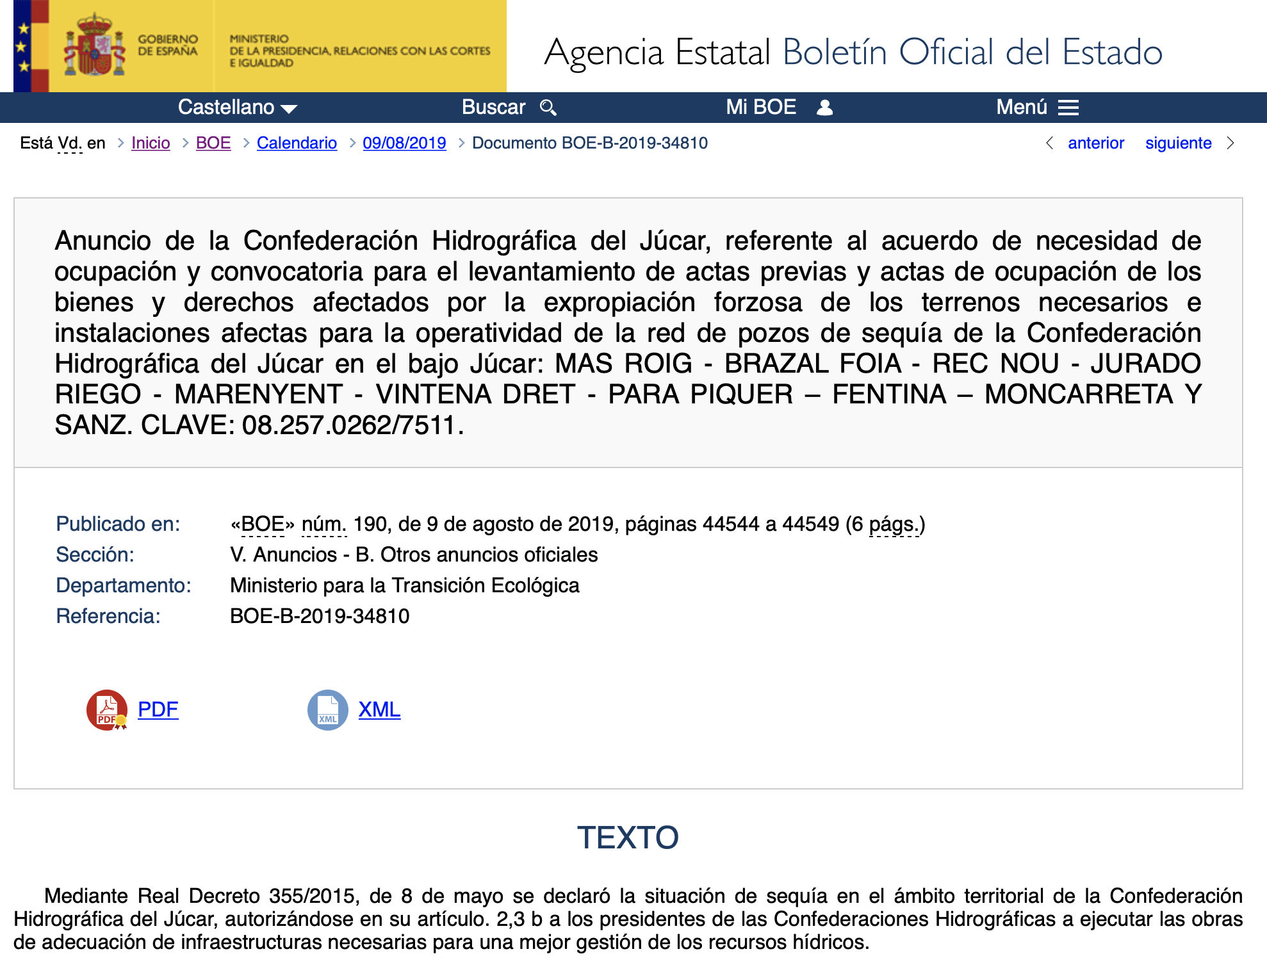Click the TEXTO section heading

click(x=628, y=838)
